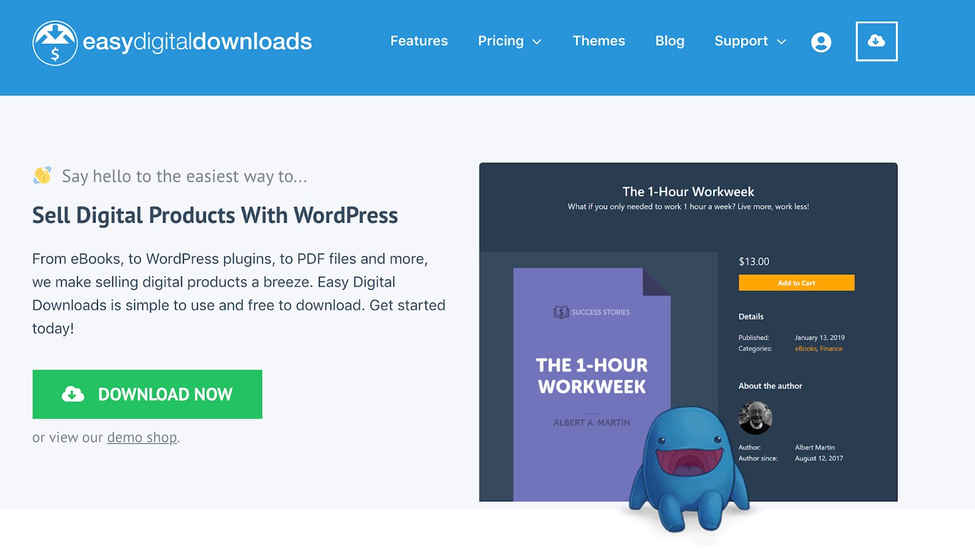Select the Finance category link
This screenshot has height=549, width=975.
click(831, 349)
